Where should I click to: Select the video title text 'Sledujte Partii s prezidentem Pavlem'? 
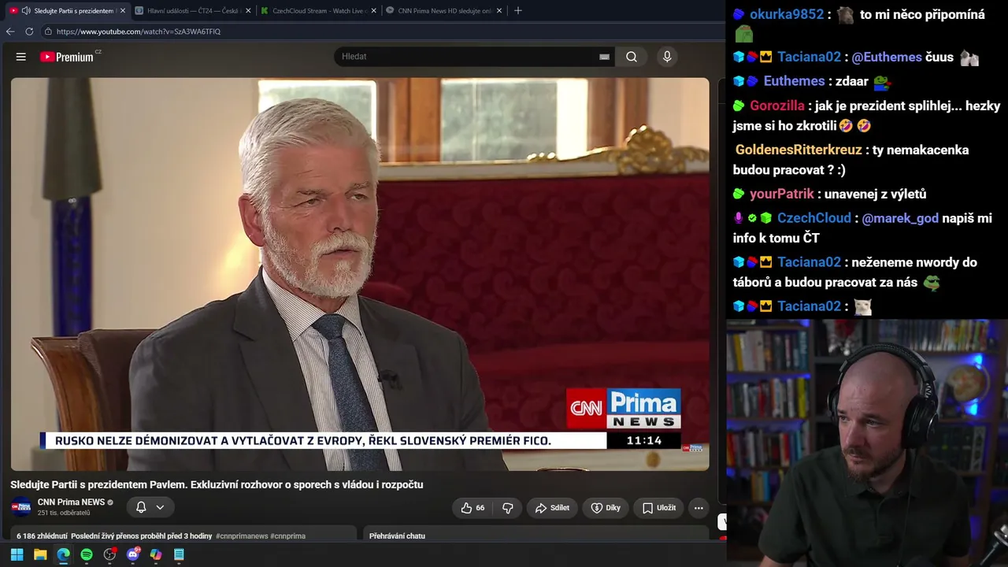coord(98,484)
